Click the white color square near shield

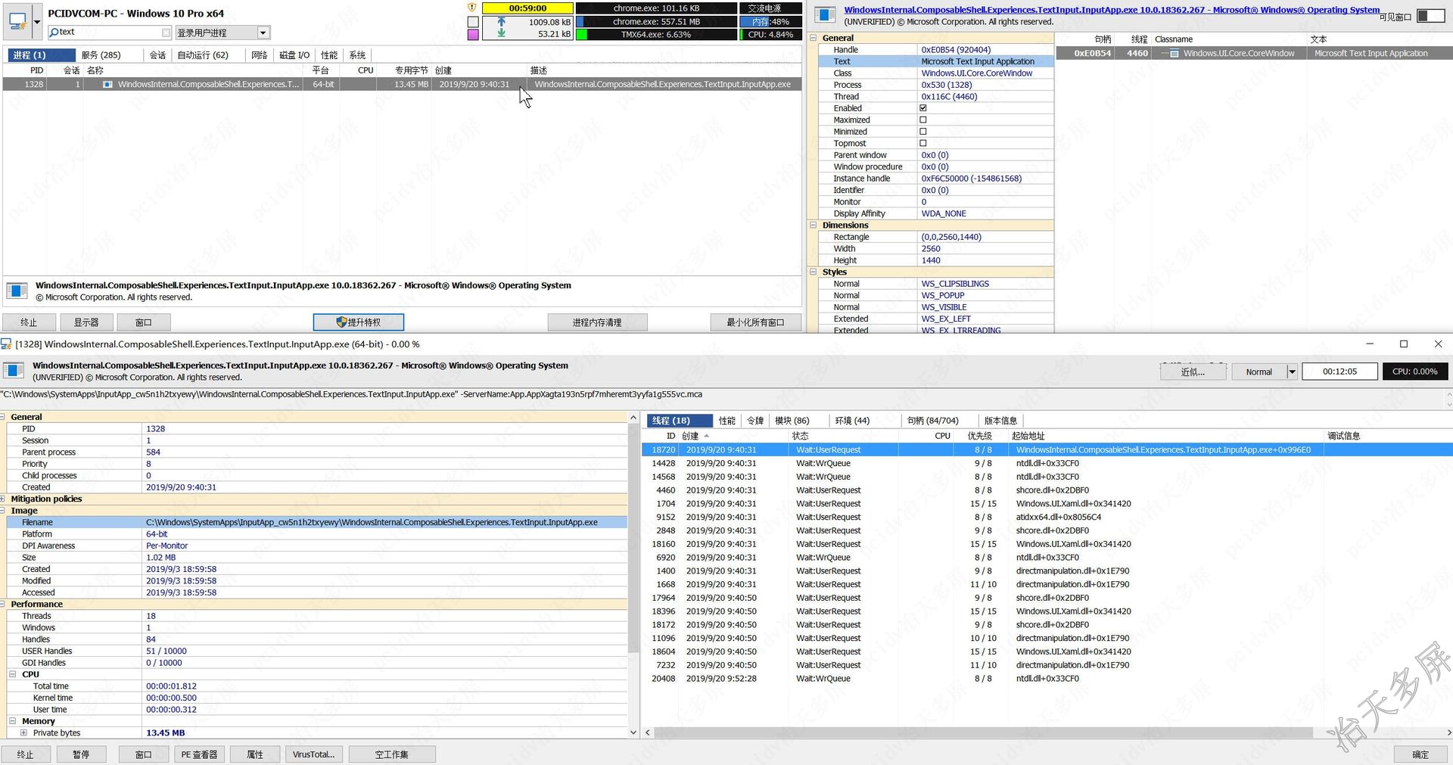point(473,22)
